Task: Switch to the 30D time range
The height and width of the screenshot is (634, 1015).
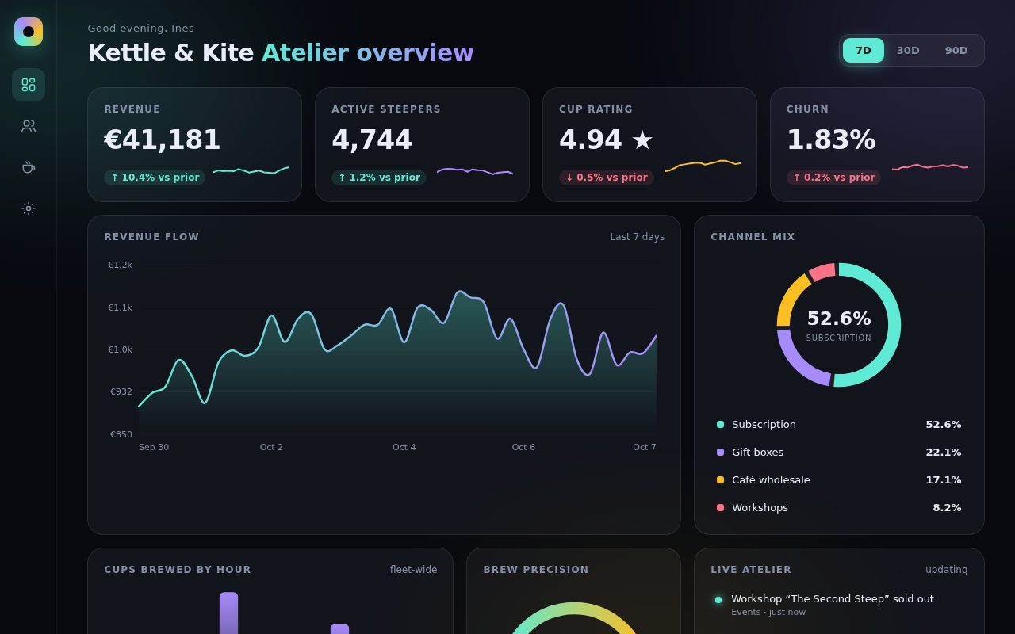Action: [x=908, y=51]
